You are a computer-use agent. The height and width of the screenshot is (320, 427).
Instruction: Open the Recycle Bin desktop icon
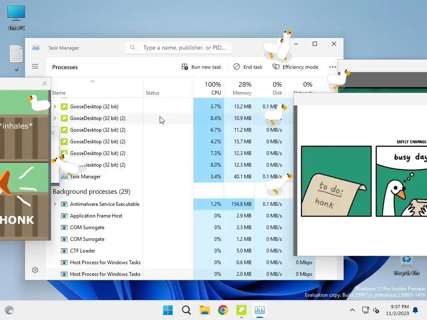406,265
